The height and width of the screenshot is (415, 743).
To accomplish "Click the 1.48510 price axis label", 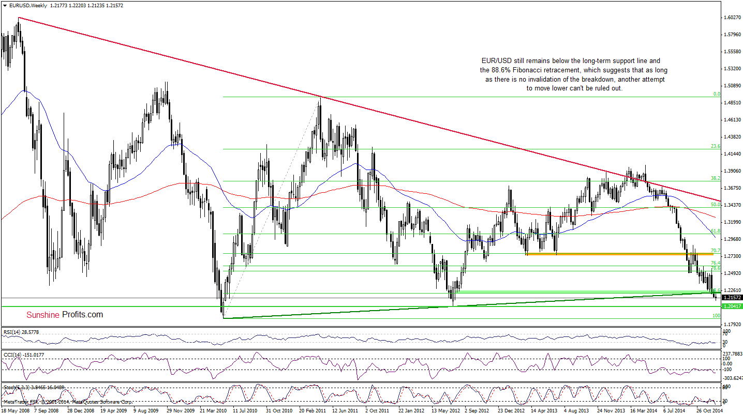I will (732, 103).
